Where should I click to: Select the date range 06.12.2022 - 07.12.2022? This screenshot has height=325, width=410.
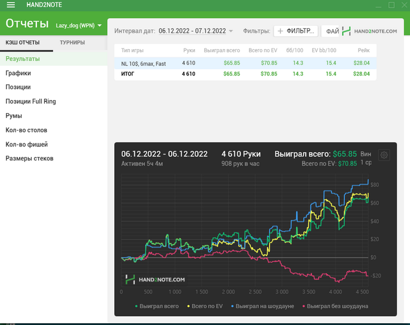pos(192,31)
